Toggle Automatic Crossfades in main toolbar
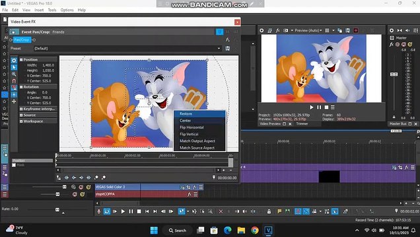Image resolution: width=420 pixels, height=237 pixels. pyautogui.click(x=306, y=211)
